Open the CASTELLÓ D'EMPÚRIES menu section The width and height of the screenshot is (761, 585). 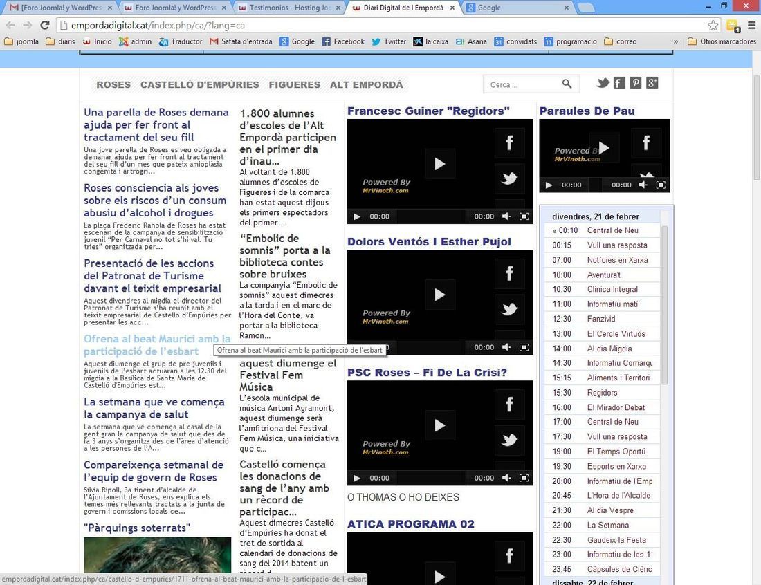pos(199,84)
